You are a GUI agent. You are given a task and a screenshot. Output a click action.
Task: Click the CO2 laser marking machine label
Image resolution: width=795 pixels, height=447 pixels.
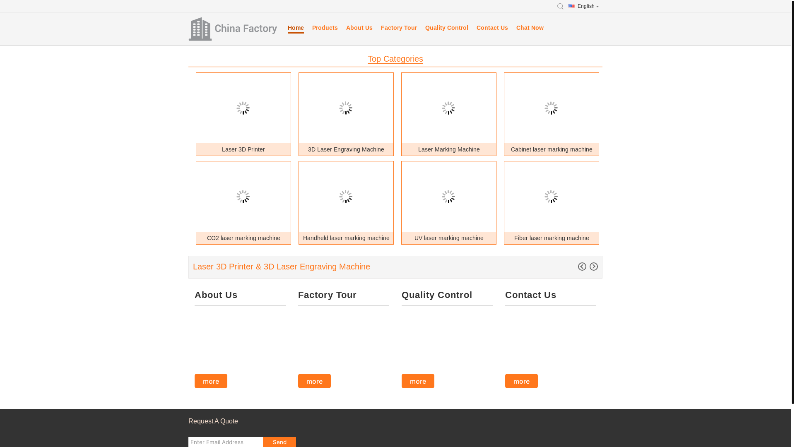point(243,238)
